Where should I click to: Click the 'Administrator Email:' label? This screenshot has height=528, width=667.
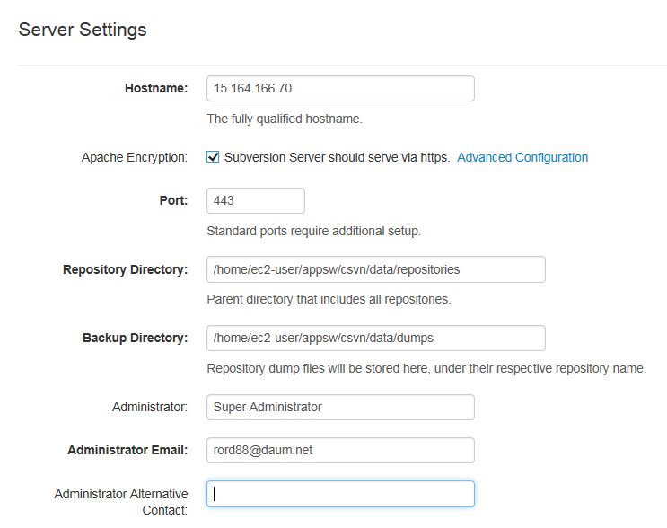(x=127, y=450)
